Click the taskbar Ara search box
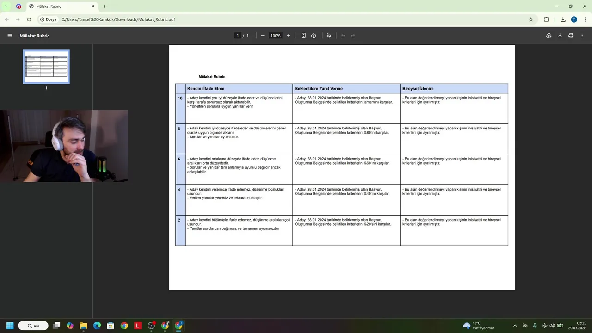 33,326
